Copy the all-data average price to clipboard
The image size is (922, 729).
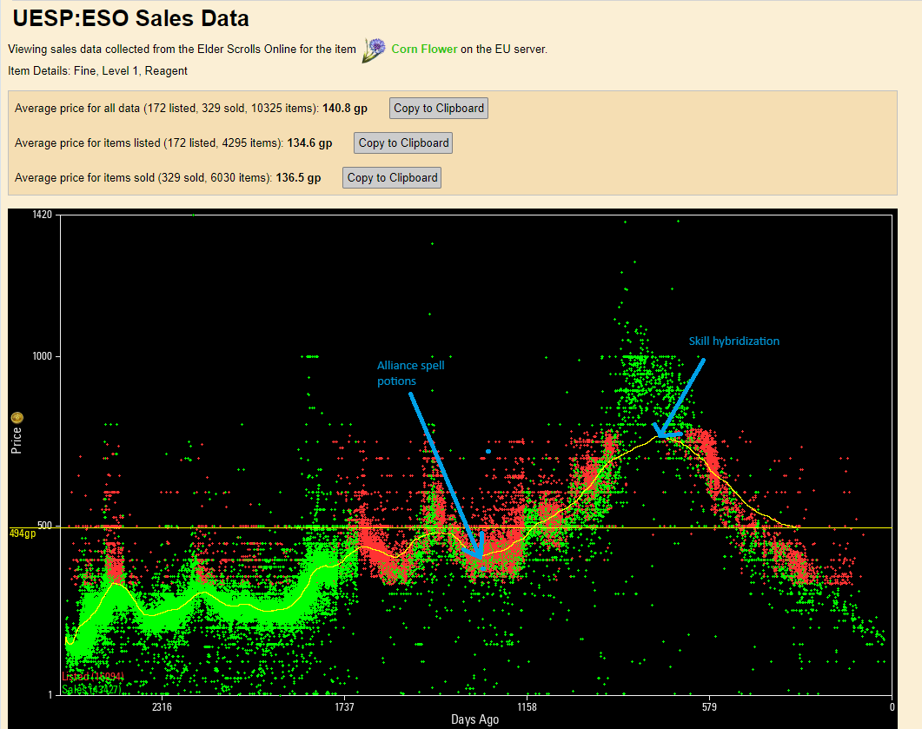click(439, 108)
